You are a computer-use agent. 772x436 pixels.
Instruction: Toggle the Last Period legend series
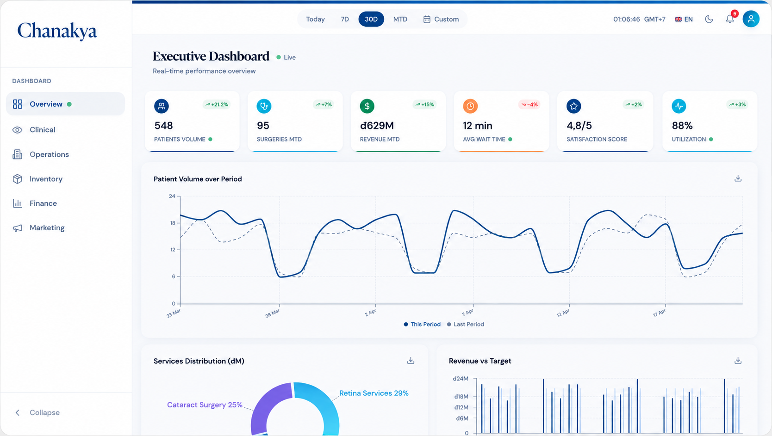[x=466, y=324]
